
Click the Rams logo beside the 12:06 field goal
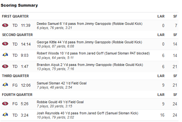point(5,85)
